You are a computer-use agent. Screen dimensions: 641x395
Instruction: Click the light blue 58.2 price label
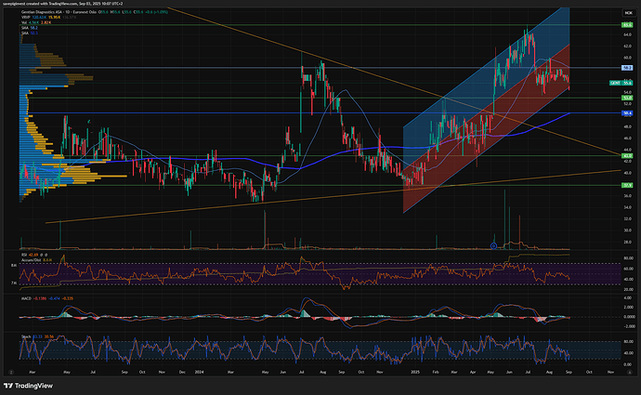[627, 68]
